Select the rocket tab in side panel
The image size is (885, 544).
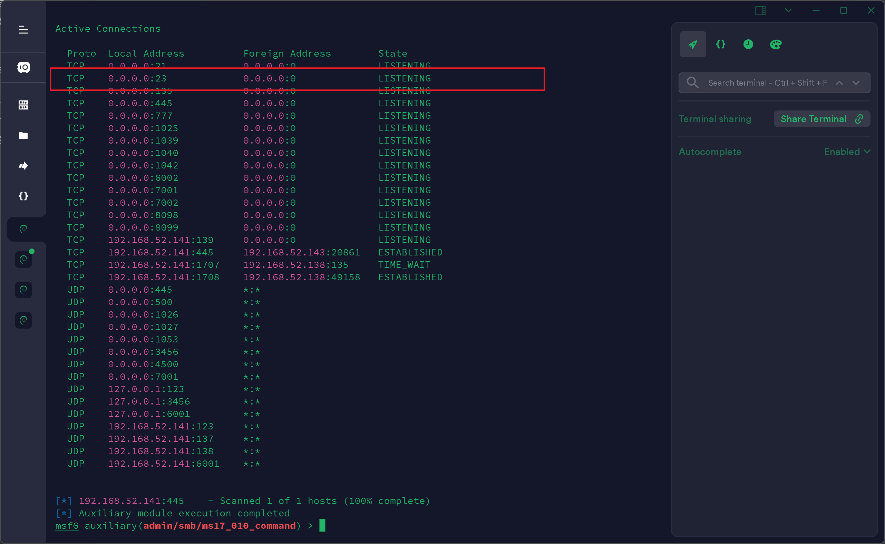[693, 44]
